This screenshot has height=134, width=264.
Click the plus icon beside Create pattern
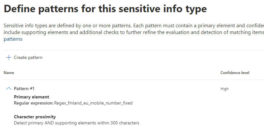tap(9, 57)
